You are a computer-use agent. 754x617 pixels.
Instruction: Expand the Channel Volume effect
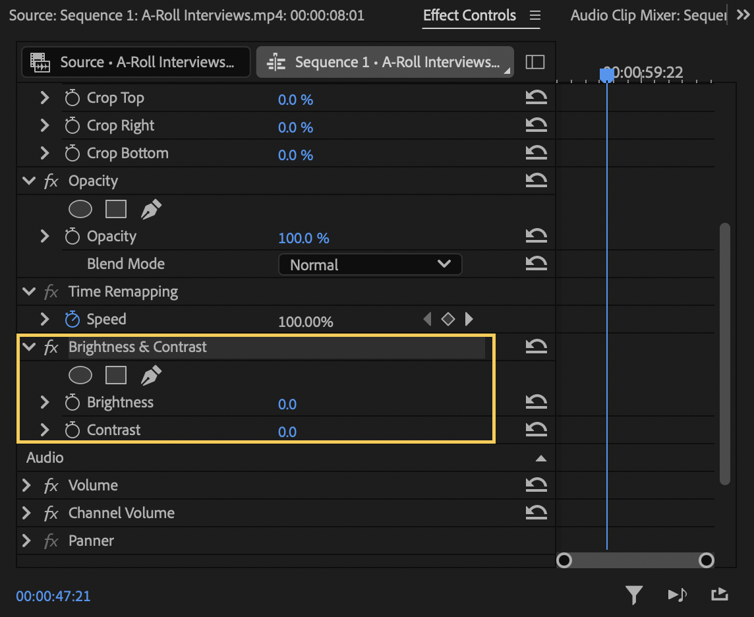point(26,513)
